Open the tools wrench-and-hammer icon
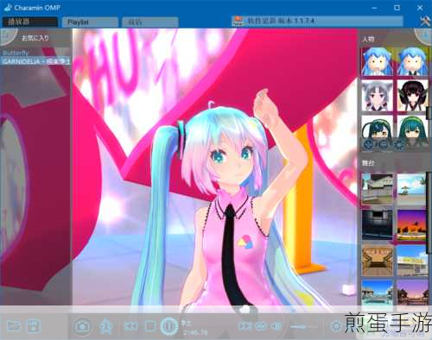Viewport: 432px width, 340px height. (425, 22)
